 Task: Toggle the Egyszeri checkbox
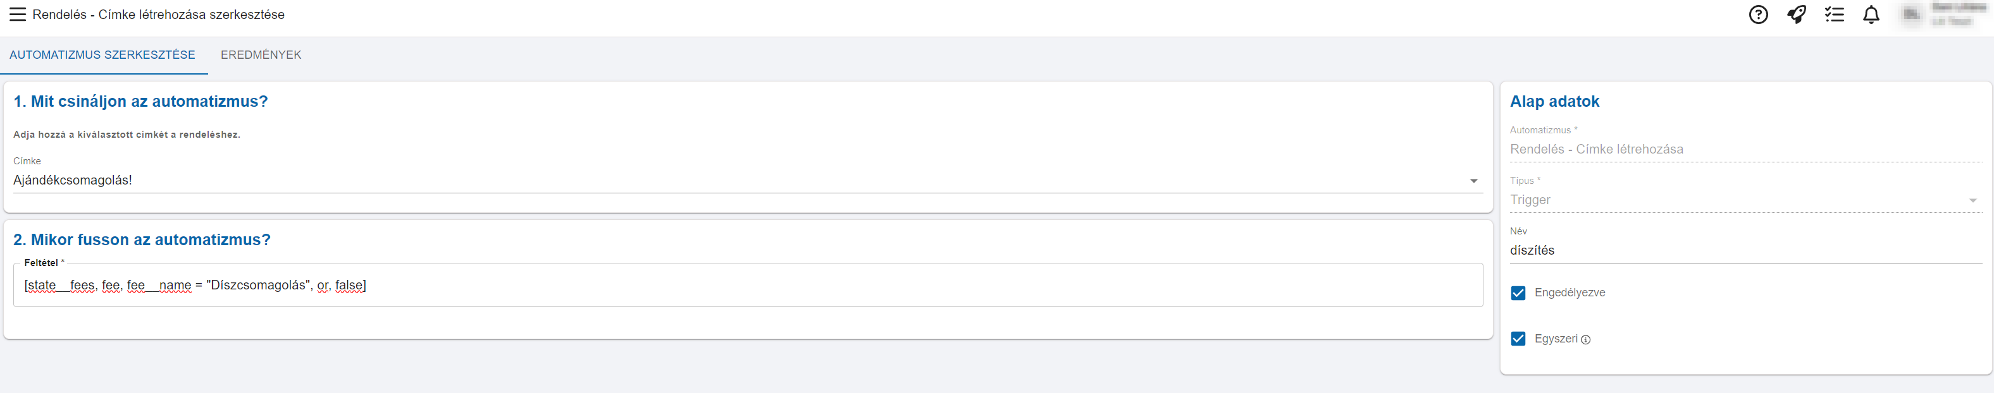click(1518, 339)
